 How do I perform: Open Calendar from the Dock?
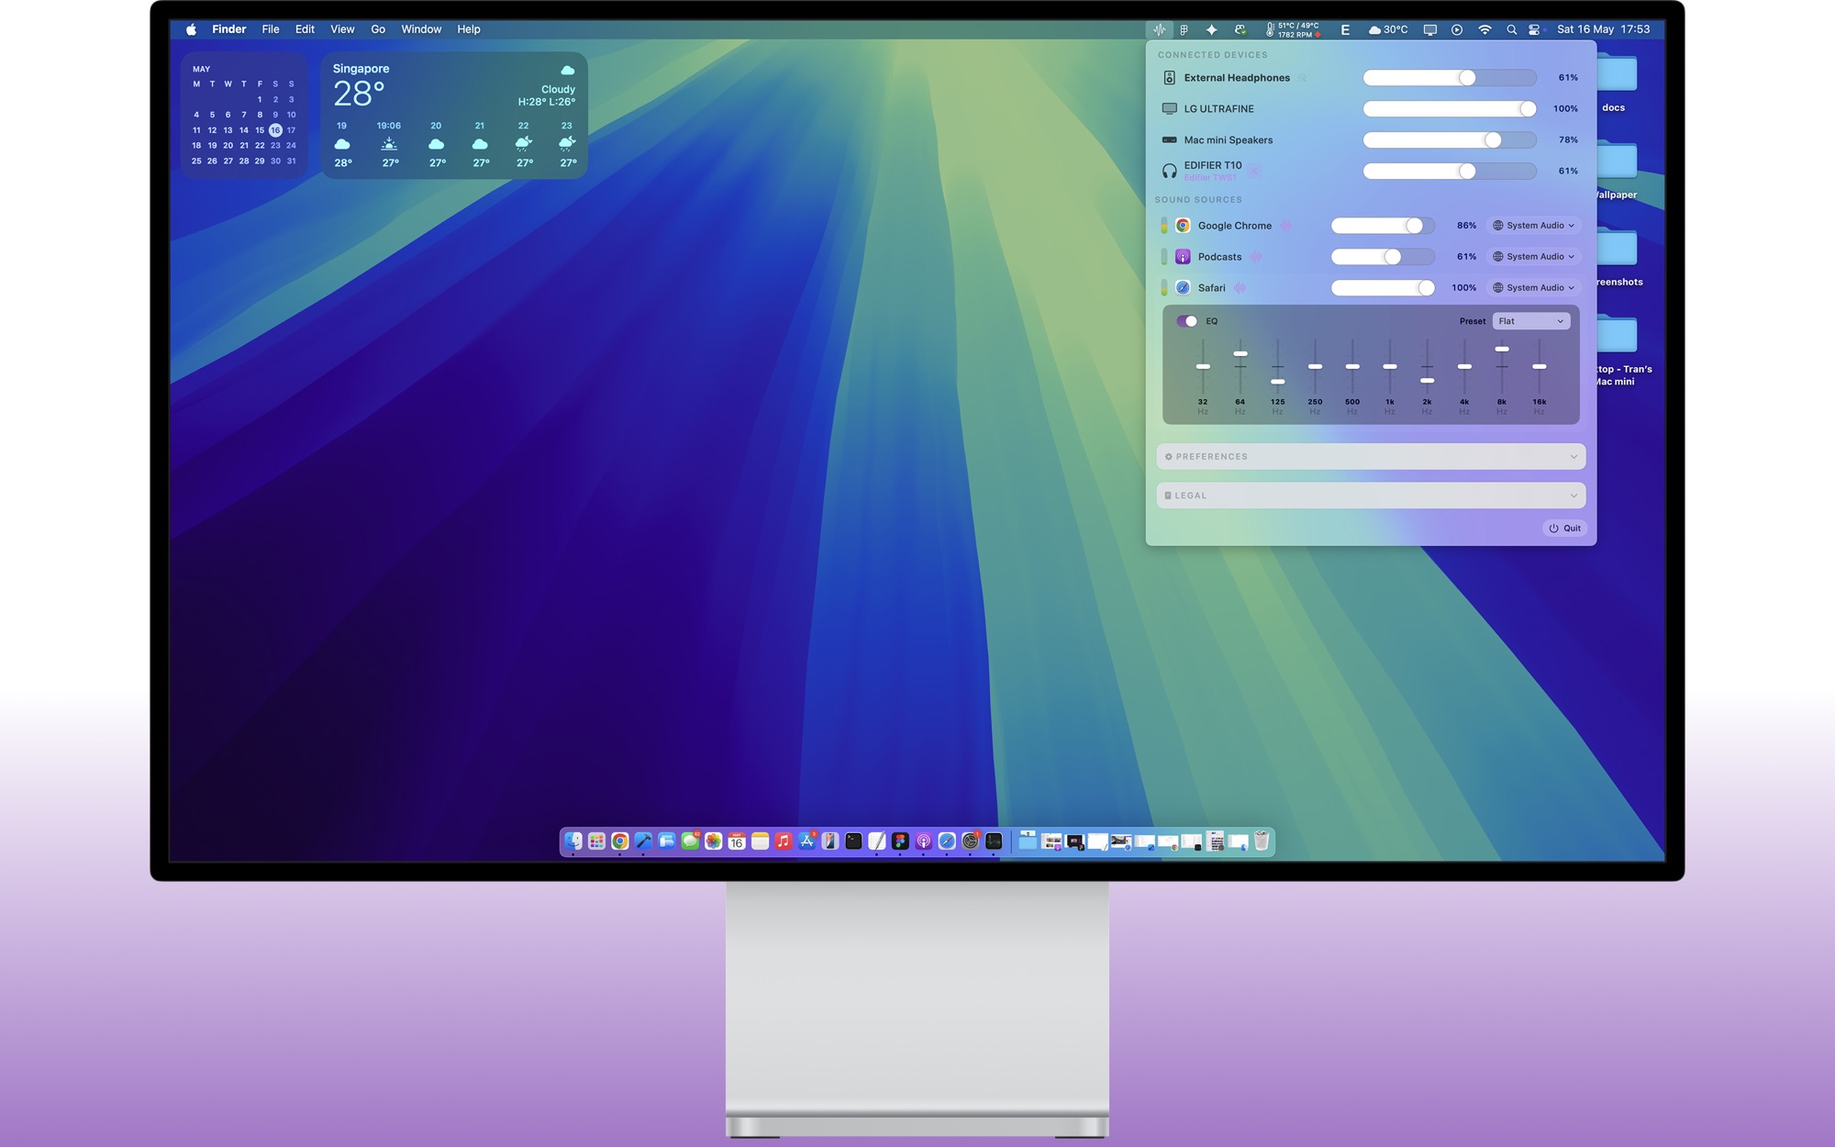[x=737, y=841]
